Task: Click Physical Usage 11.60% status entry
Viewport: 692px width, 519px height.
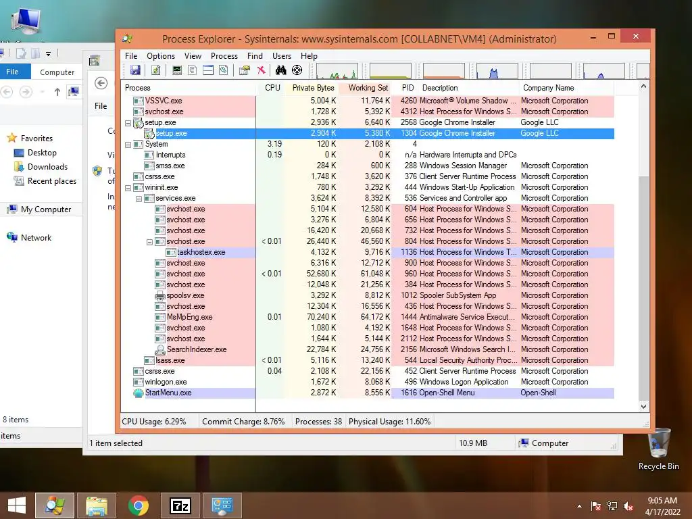Action: 389,422
